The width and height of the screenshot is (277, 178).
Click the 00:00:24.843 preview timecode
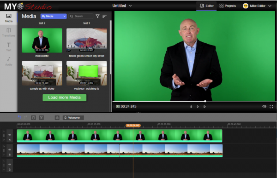(x=126, y=106)
